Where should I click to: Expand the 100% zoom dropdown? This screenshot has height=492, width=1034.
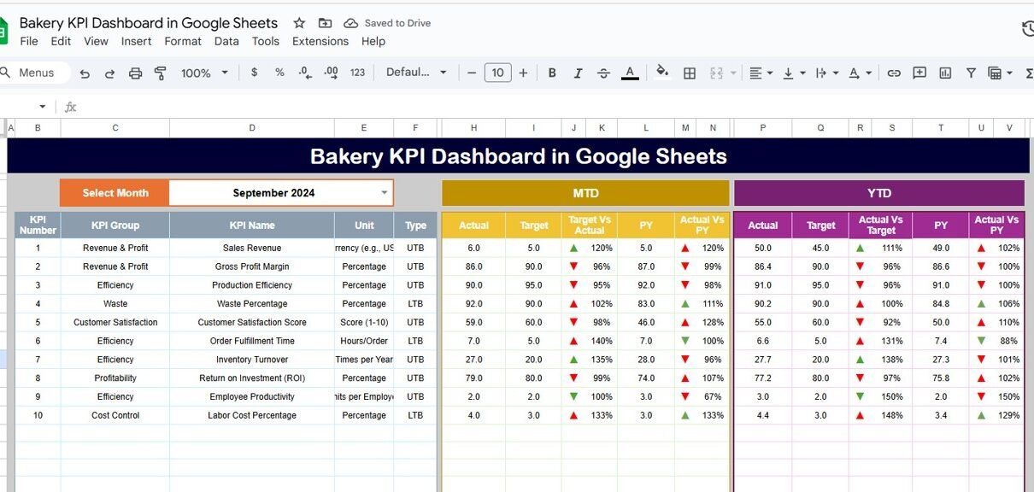[x=204, y=73]
